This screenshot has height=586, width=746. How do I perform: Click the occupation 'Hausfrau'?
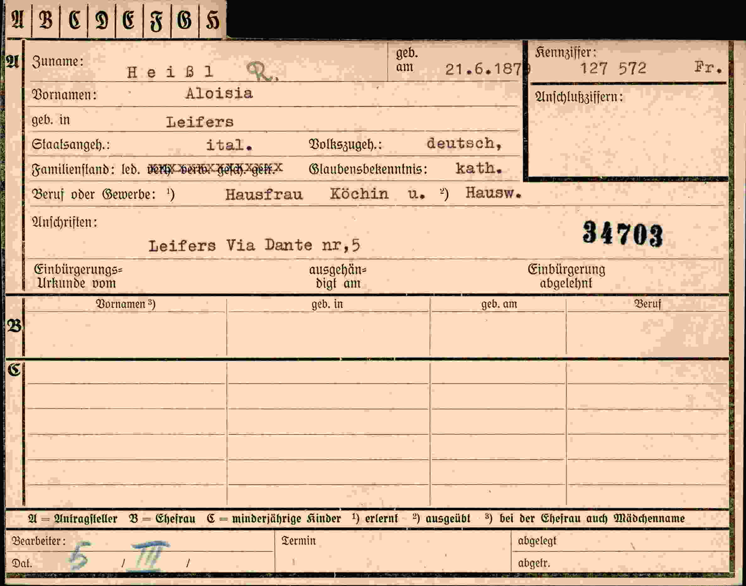pos(264,194)
